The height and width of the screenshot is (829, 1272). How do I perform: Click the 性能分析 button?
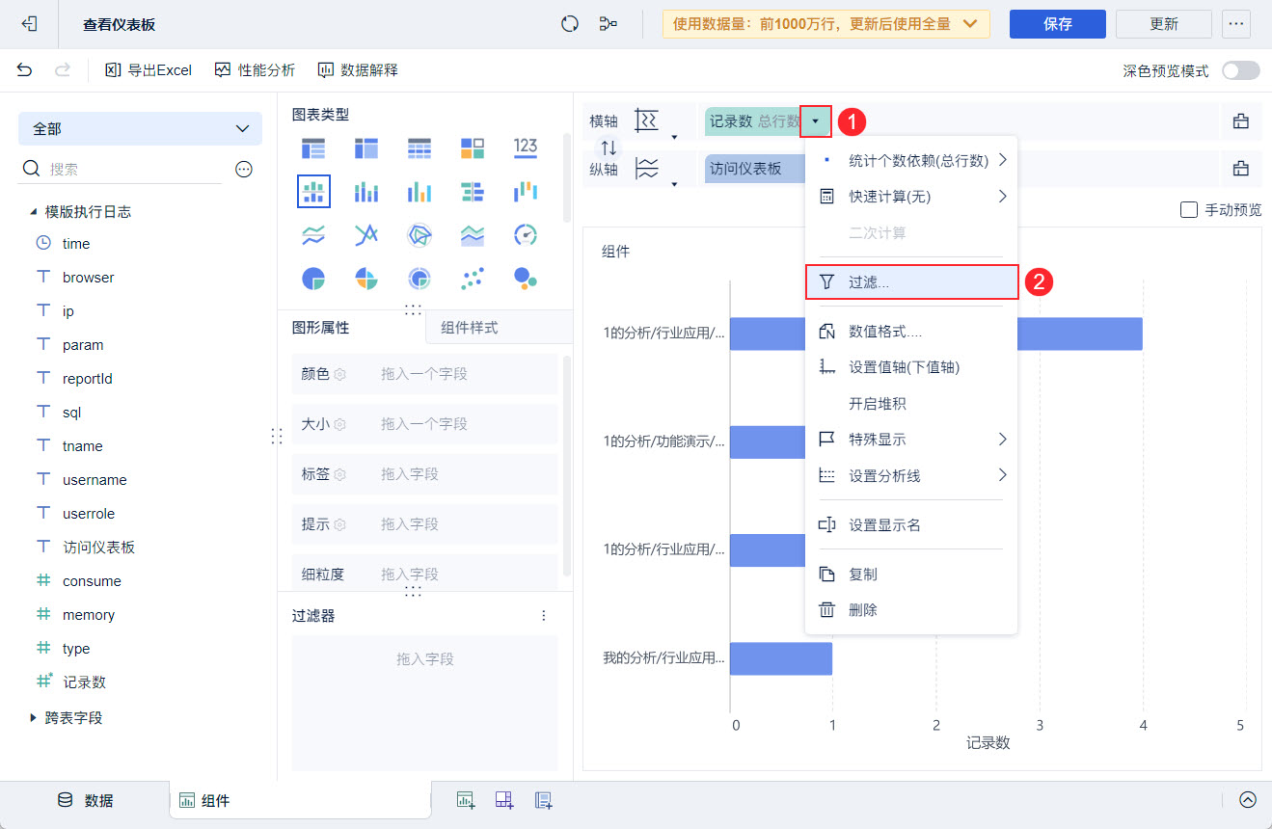[255, 70]
